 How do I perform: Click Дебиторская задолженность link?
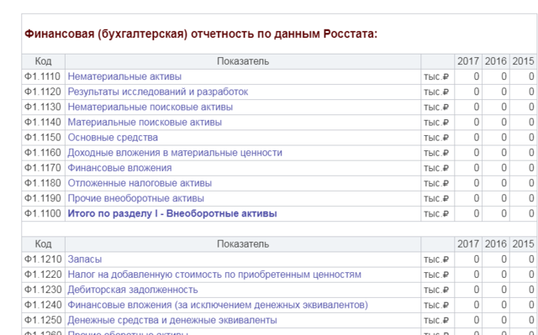pyautogui.click(x=133, y=290)
